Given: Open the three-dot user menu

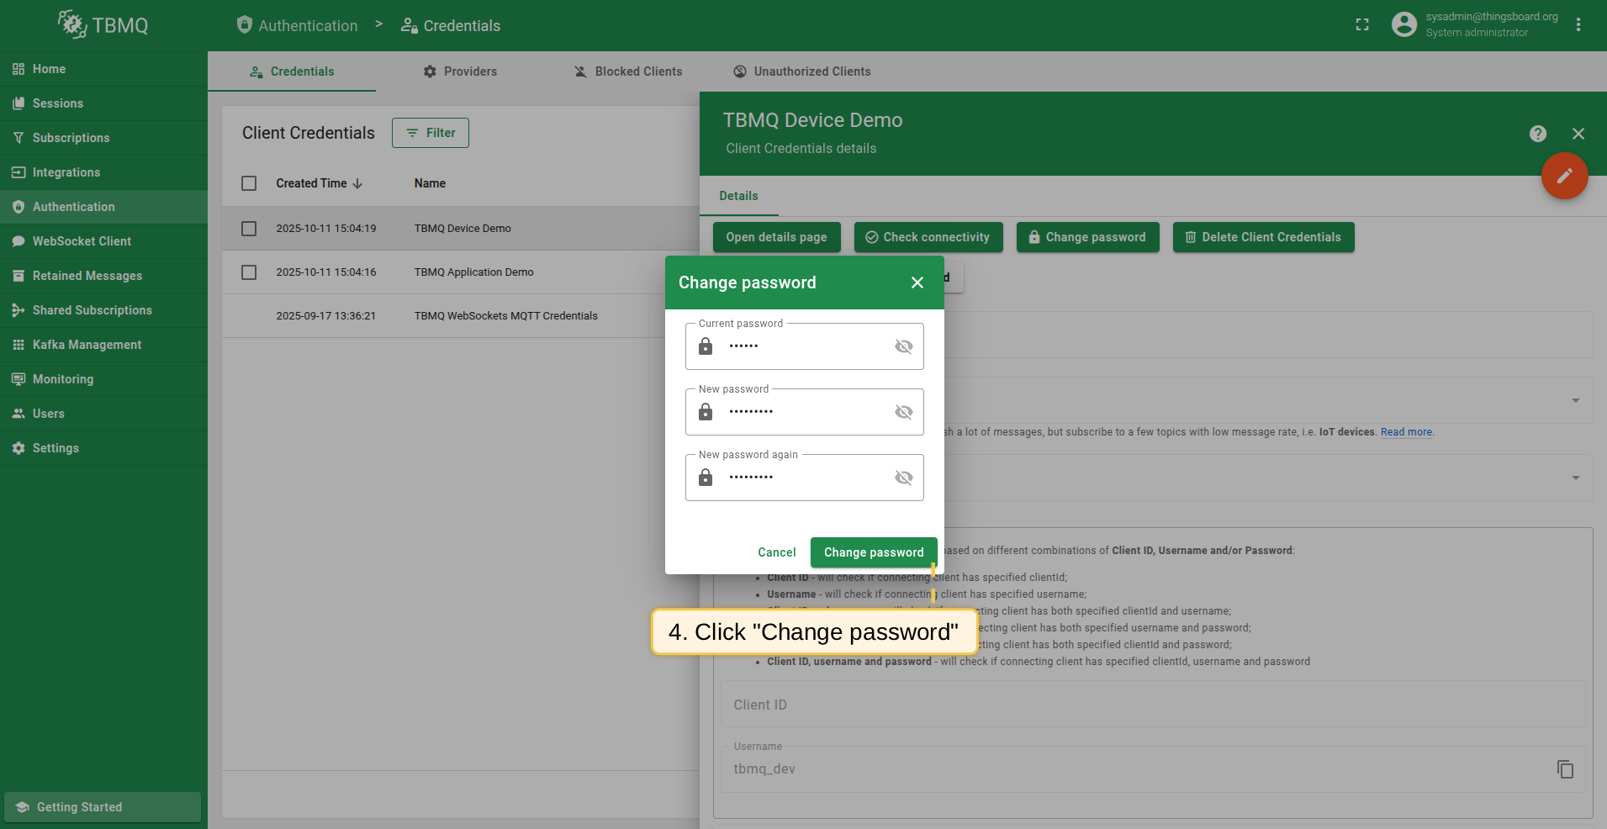Looking at the screenshot, I should (x=1578, y=25).
